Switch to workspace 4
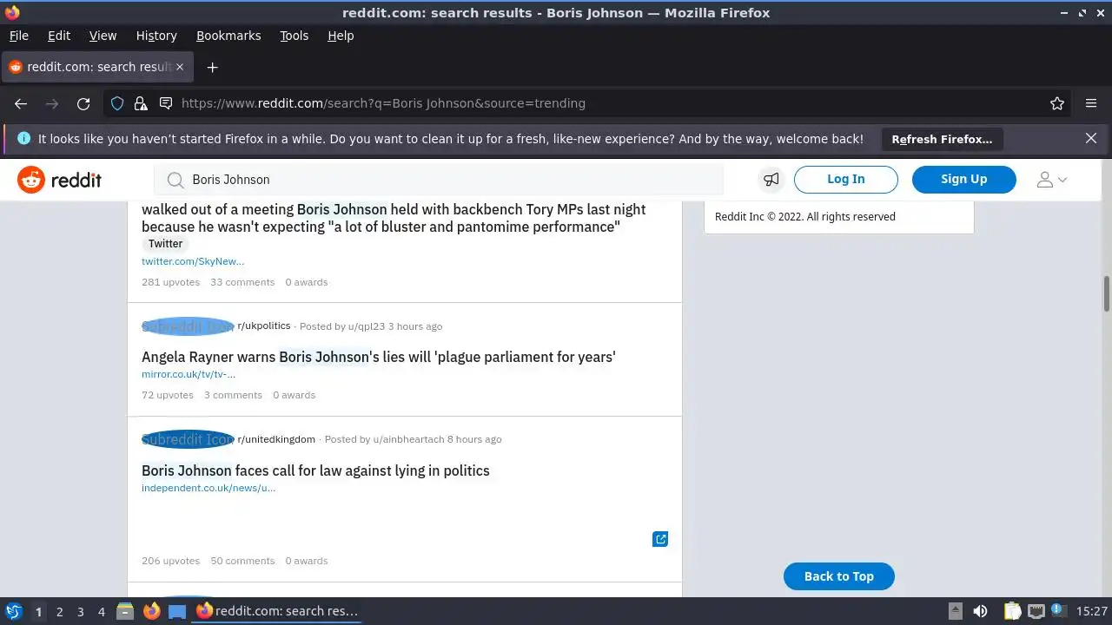 pos(101,612)
